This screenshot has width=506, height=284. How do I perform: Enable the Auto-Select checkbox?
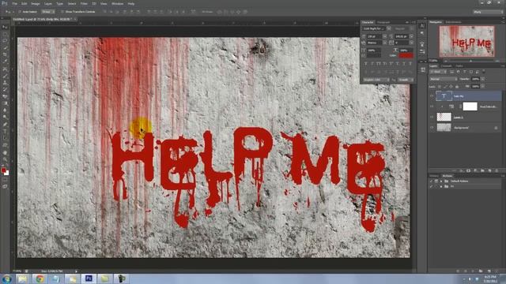click(x=20, y=12)
